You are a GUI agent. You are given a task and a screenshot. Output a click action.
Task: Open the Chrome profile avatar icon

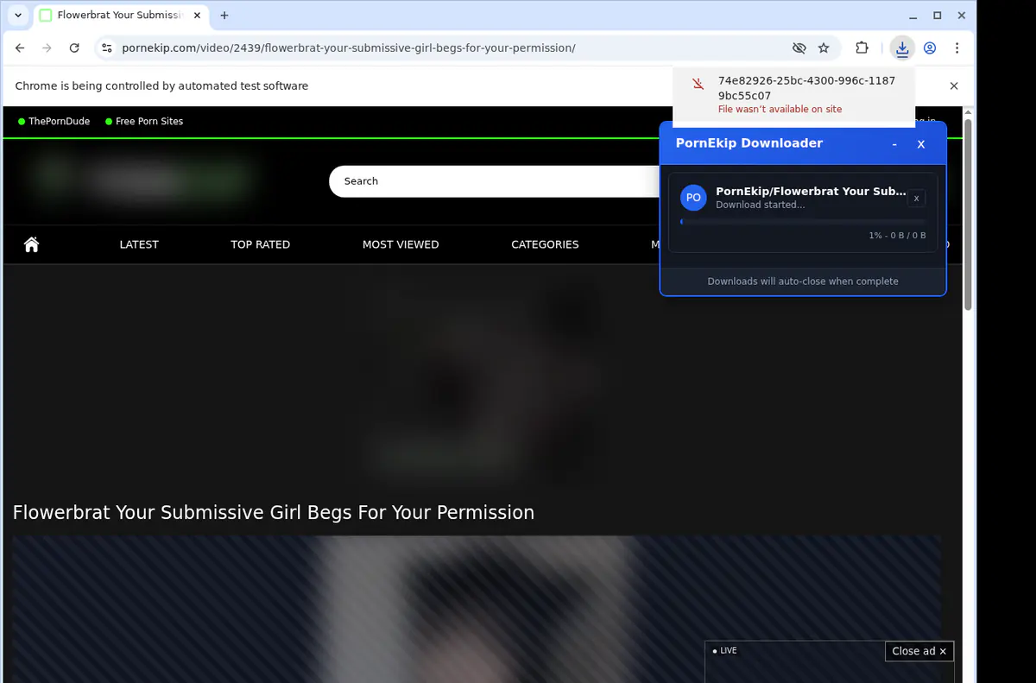(930, 48)
